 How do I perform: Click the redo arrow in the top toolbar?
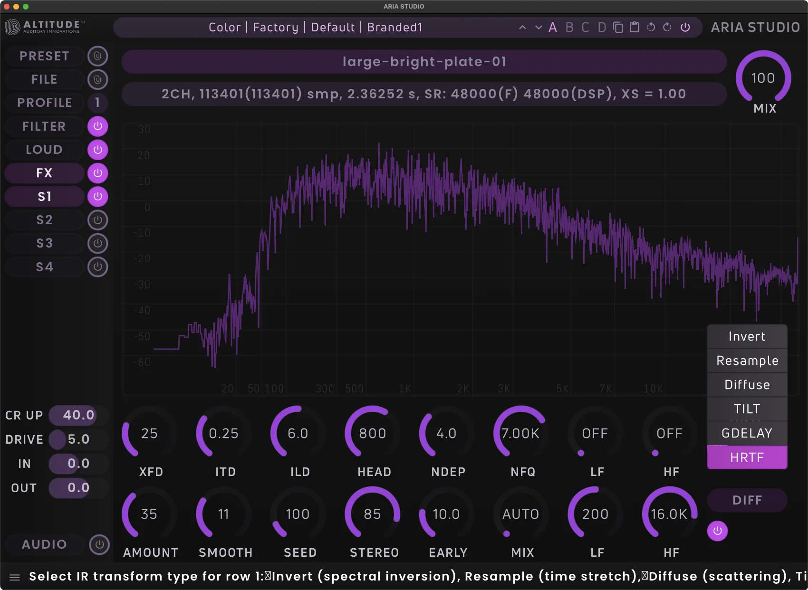coord(667,27)
